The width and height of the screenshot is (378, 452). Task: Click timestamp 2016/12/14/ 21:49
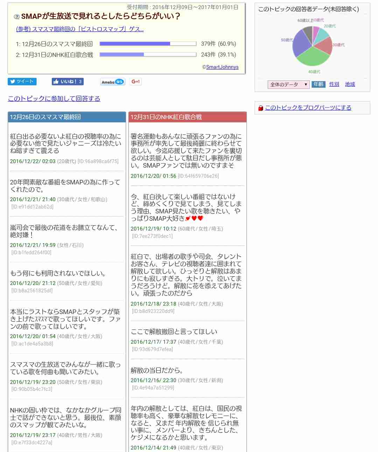(153, 448)
